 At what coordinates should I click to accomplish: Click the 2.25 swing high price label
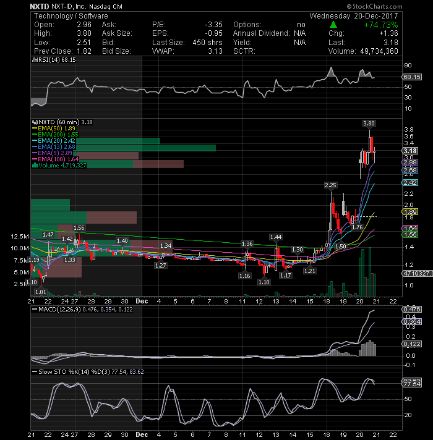[x=330, y=185]
